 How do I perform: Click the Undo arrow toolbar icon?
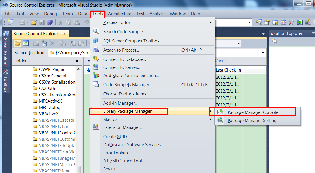pos(86,22)
